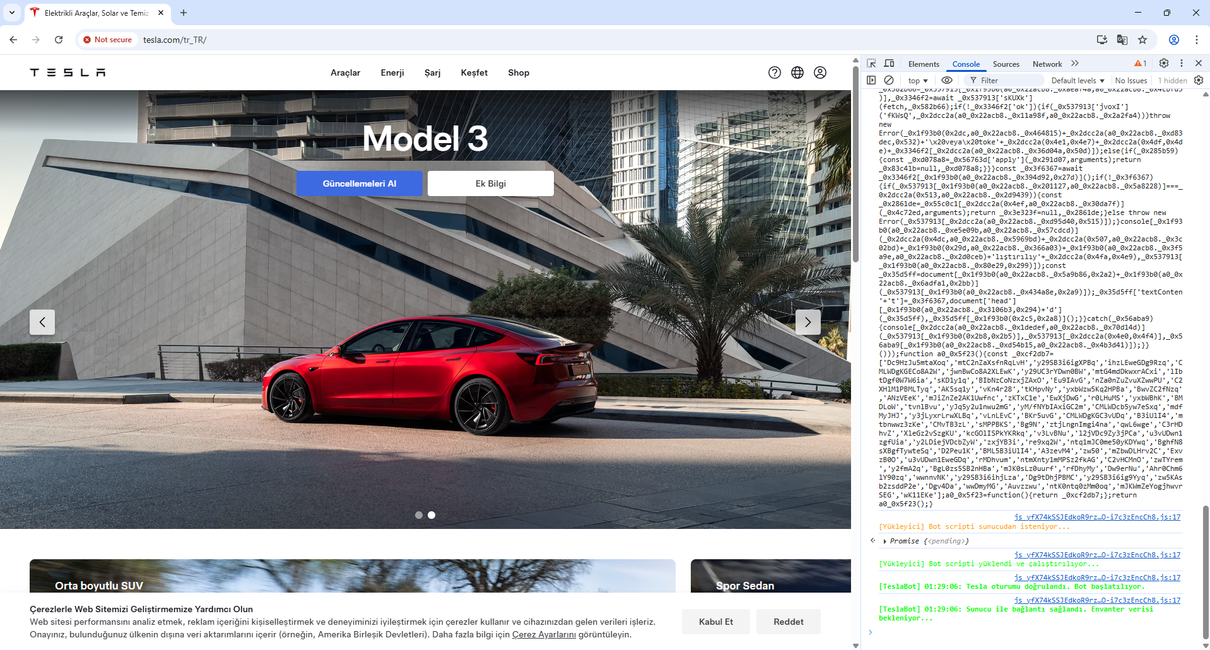Click the Ek Bilgi button

coord(491,183)
